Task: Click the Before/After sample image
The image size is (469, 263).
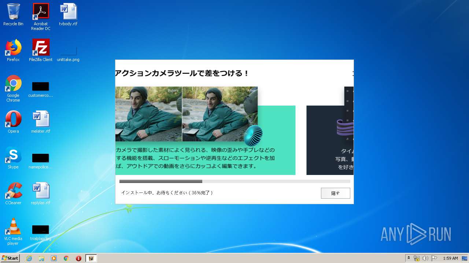Action: tap(187, 114)
